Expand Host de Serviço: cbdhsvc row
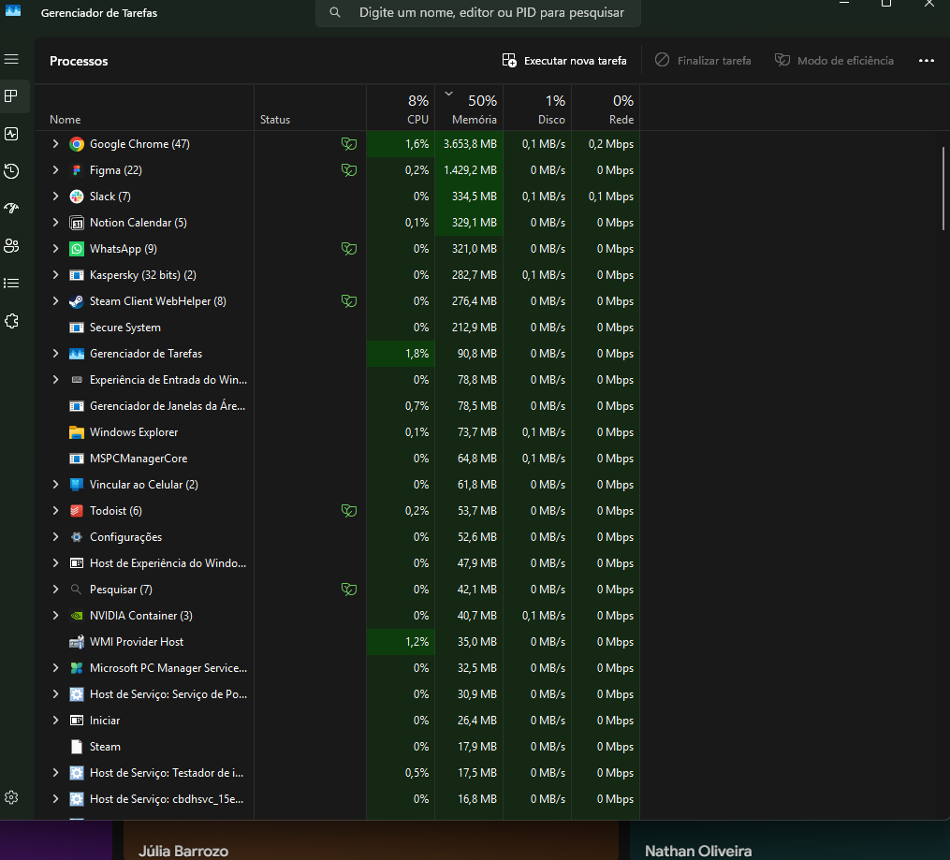This screenshot has height=860, width=950. point(56,799)
